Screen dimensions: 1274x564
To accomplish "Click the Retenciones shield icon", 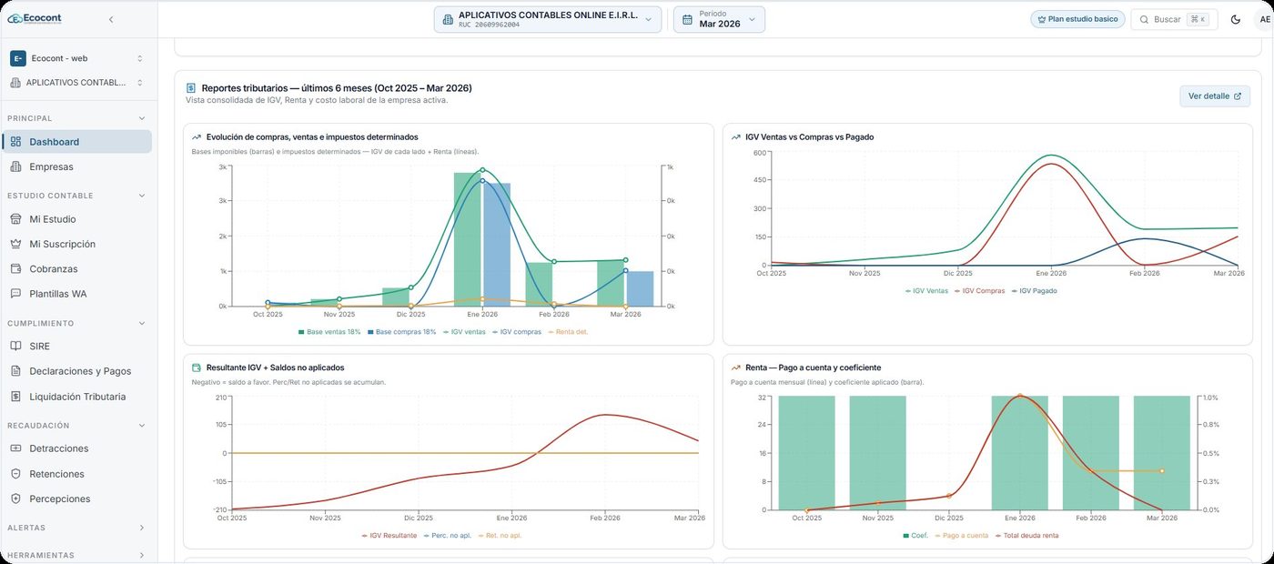I will [x=15, y=474].
